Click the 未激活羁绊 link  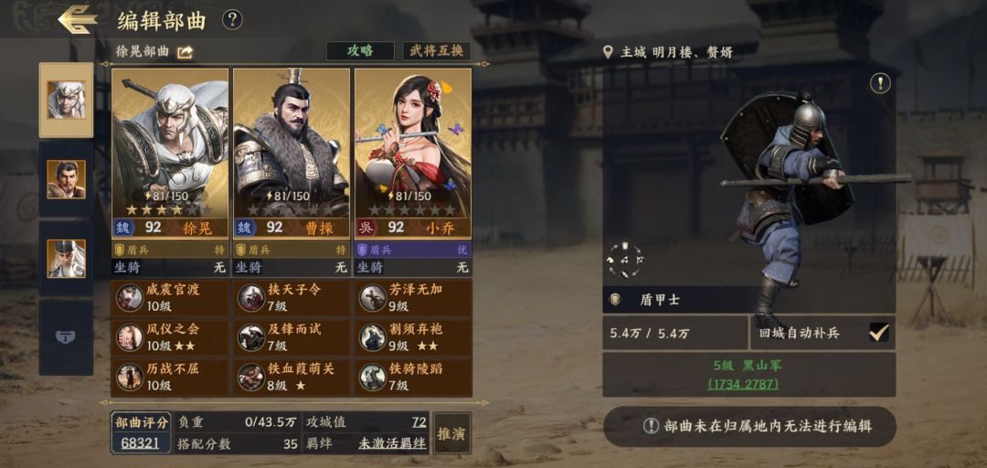click(x=392, y=444)
